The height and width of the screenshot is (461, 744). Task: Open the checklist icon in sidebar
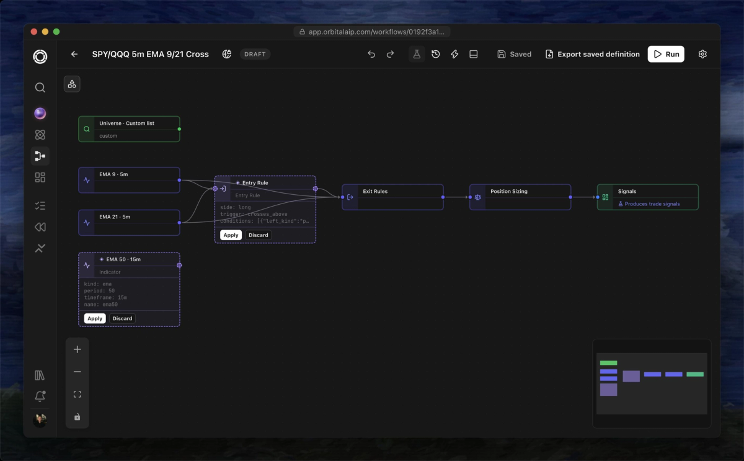(x=40, y=205)
